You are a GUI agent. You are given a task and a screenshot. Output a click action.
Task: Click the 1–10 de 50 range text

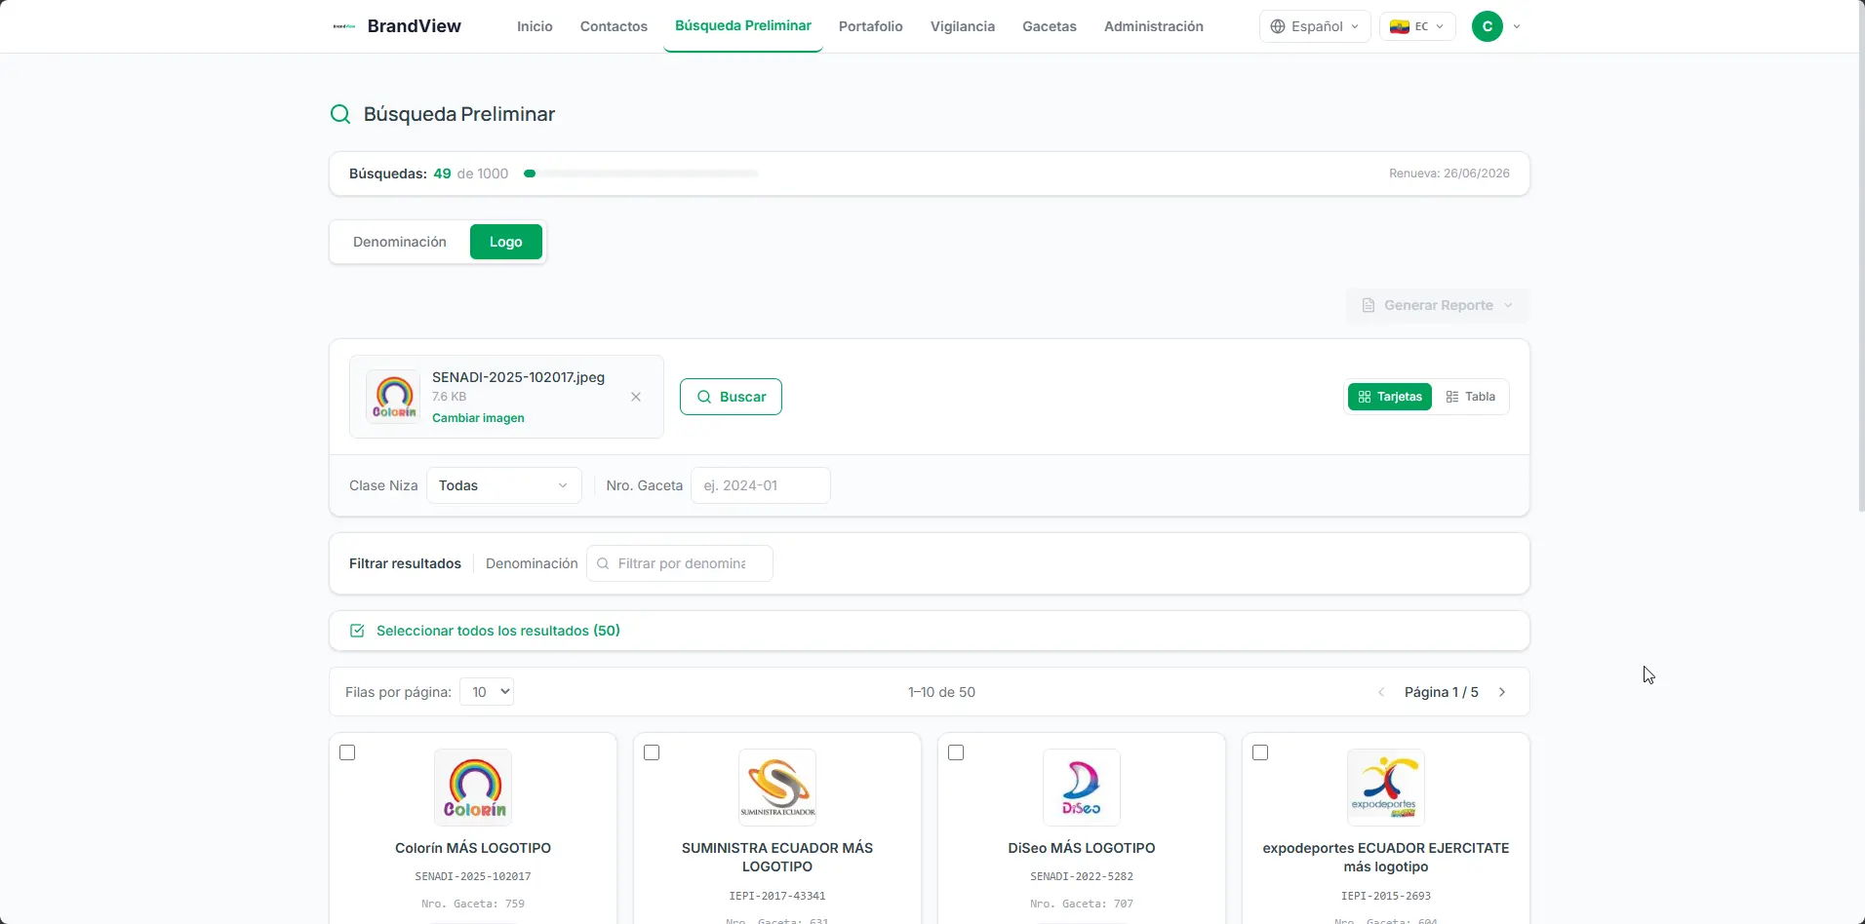941,692
